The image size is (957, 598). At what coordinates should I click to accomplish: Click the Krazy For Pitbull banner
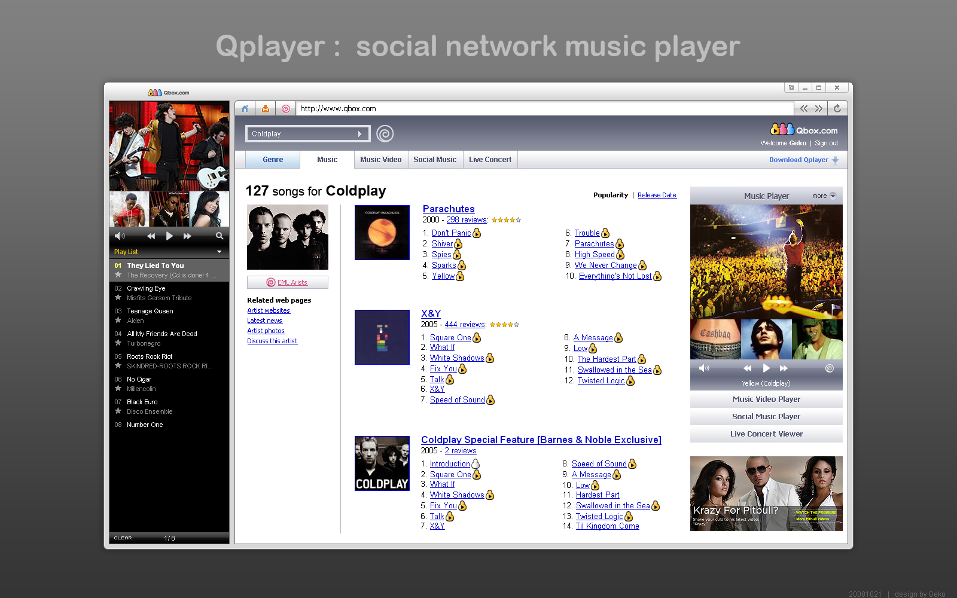pyautogui.click(x=766, y=493)
